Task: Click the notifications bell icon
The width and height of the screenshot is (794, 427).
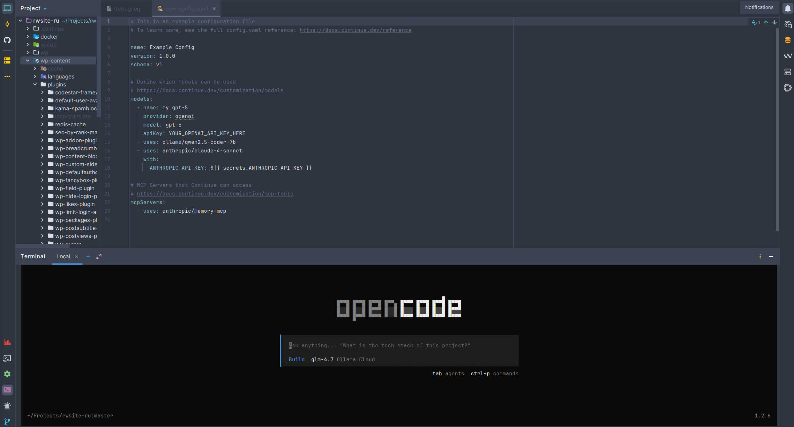Action: click(x=788, y=8)
